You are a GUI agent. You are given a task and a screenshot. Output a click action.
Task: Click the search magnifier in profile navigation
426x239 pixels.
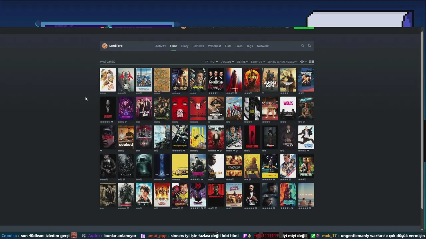(303, 46)
